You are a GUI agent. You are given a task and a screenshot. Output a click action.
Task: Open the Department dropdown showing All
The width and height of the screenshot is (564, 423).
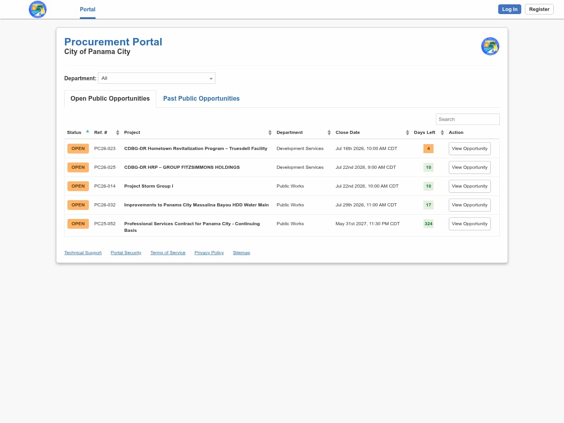coord(157,78)
